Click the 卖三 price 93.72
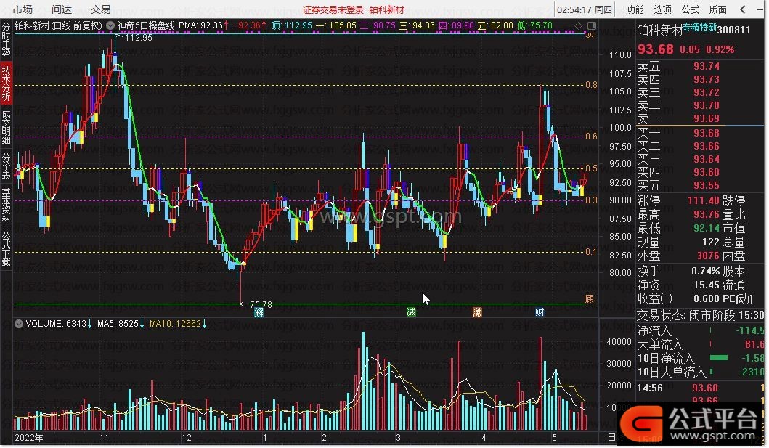Image resolution: width=769 pixels, height=448 pixels. (x=707, y=93)
